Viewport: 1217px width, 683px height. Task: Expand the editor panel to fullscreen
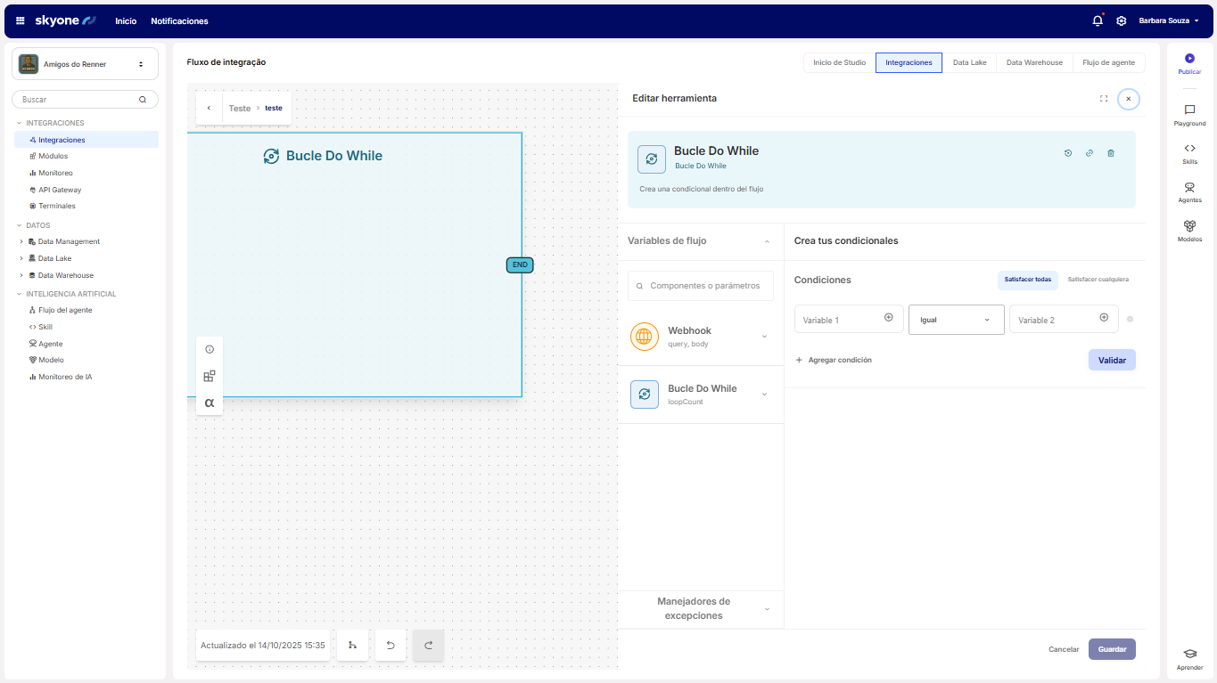pos(1104,99)
